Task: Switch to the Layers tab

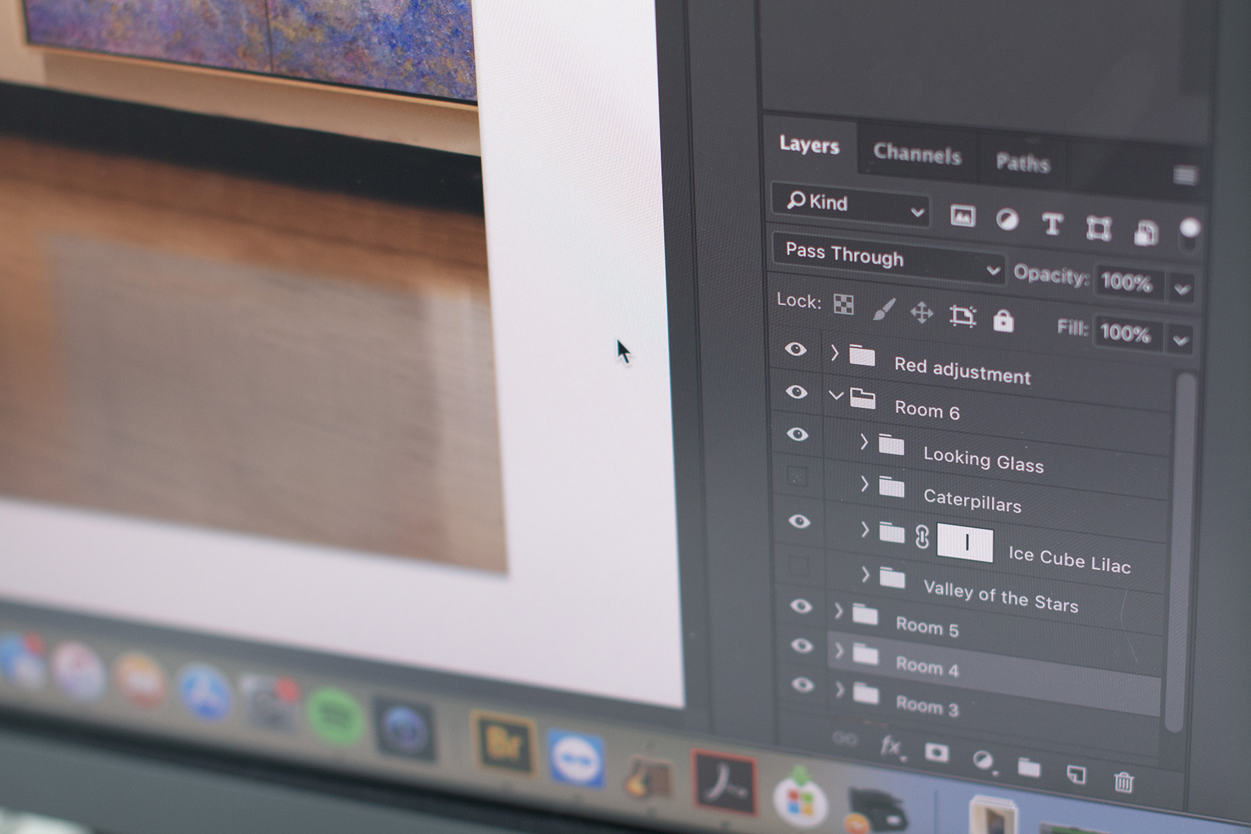Action: pyautogui.click(x=809, y=145)
